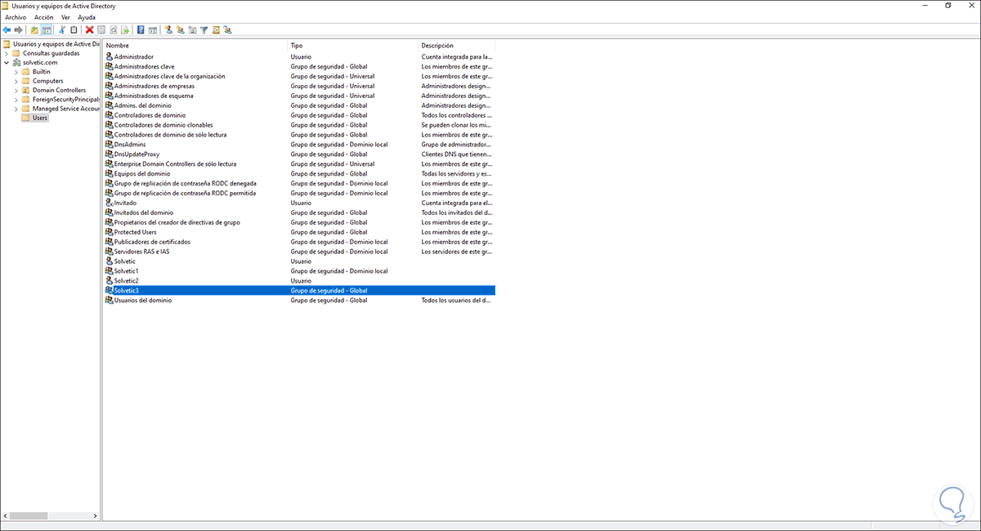Click the Copy clipboard toolbar icon
Viewport: 981px width, 531px height.
pos(74,30)
